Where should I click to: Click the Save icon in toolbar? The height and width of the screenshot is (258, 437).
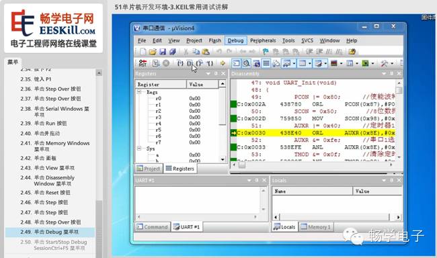coord(163,52)
